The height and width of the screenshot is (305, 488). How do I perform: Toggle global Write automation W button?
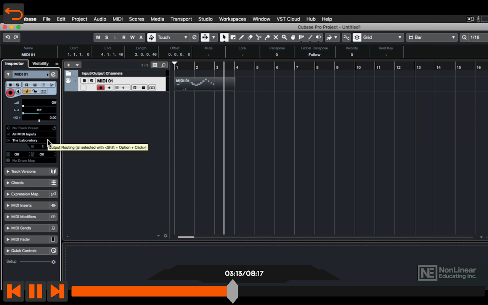click(132, 37)
